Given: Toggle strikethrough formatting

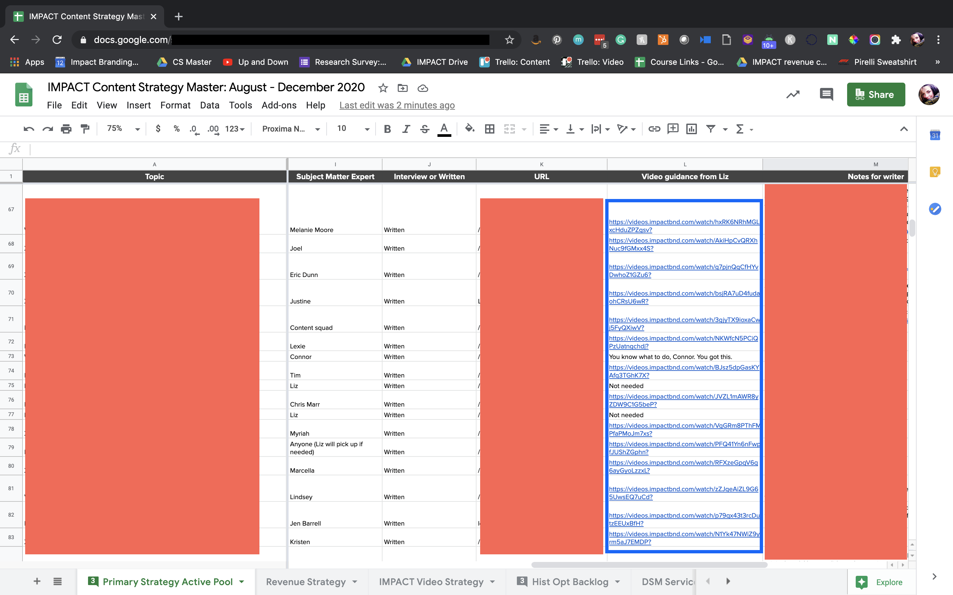Looking at the screenshot, I should (425, 129).
